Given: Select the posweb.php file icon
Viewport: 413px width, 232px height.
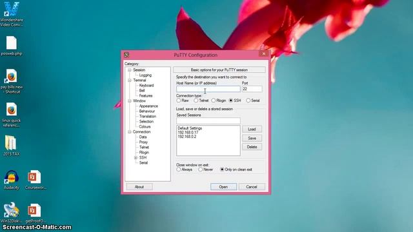Looking at the screenshot, I should pos(12,46).
